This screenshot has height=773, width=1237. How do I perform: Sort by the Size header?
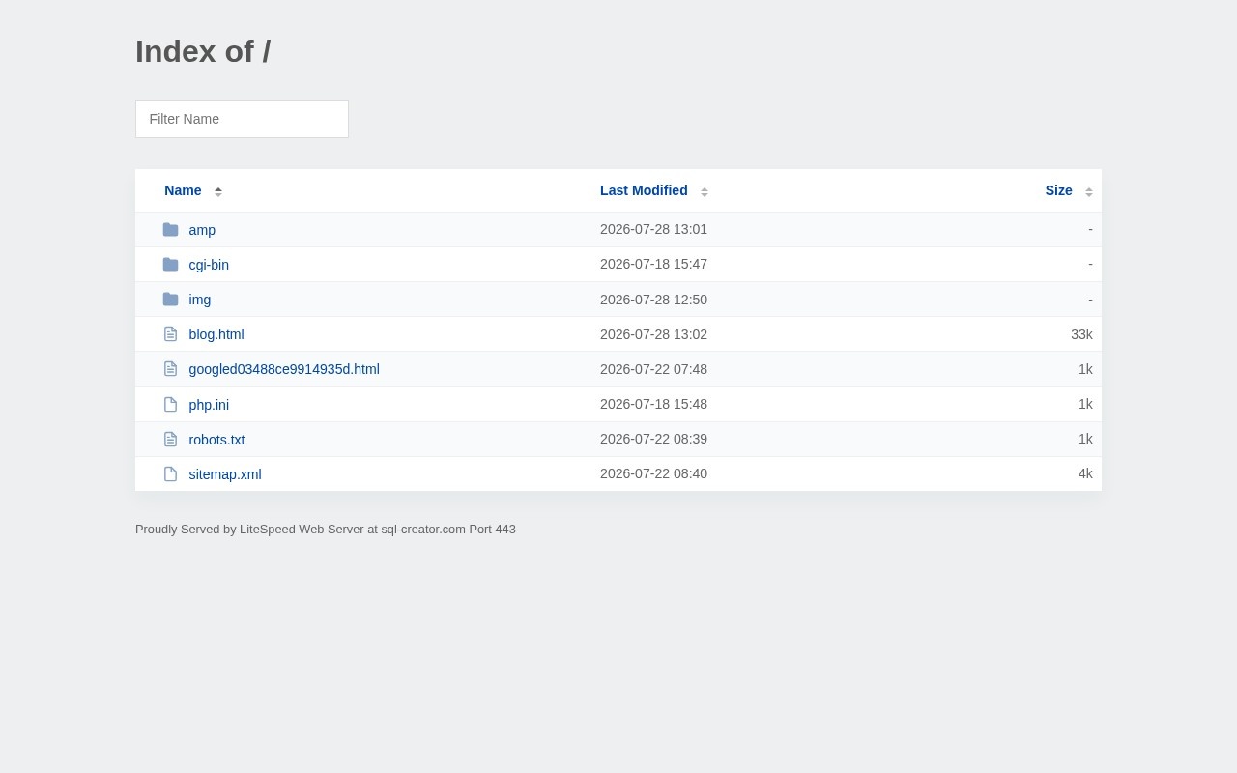coord(1058,190)
